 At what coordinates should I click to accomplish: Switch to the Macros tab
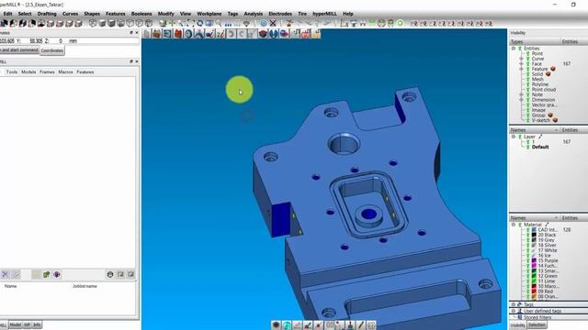click(x=65, y=71)
